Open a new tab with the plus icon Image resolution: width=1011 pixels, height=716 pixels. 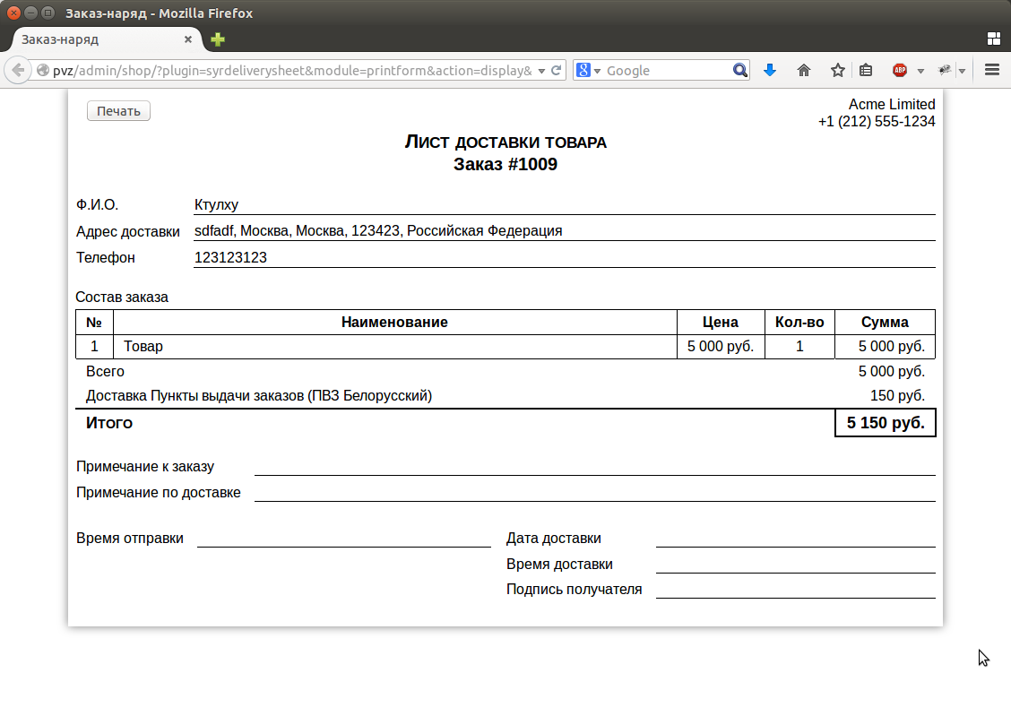[218, 39]
